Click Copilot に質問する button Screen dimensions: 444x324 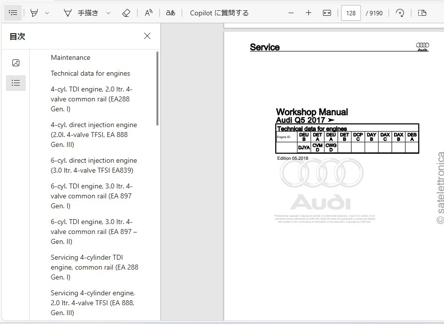tap(219, 13)
